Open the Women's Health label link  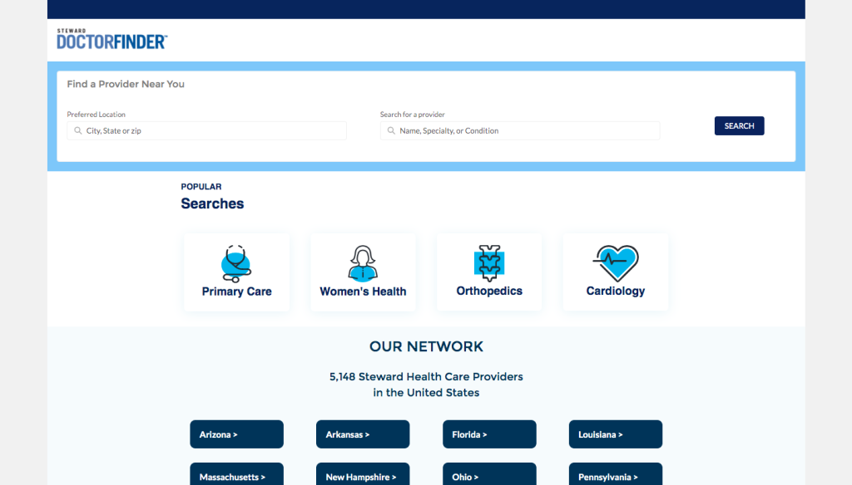[x=363, y=291]
